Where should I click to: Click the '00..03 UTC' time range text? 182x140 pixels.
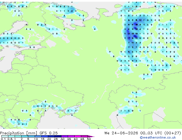[151, 133]
